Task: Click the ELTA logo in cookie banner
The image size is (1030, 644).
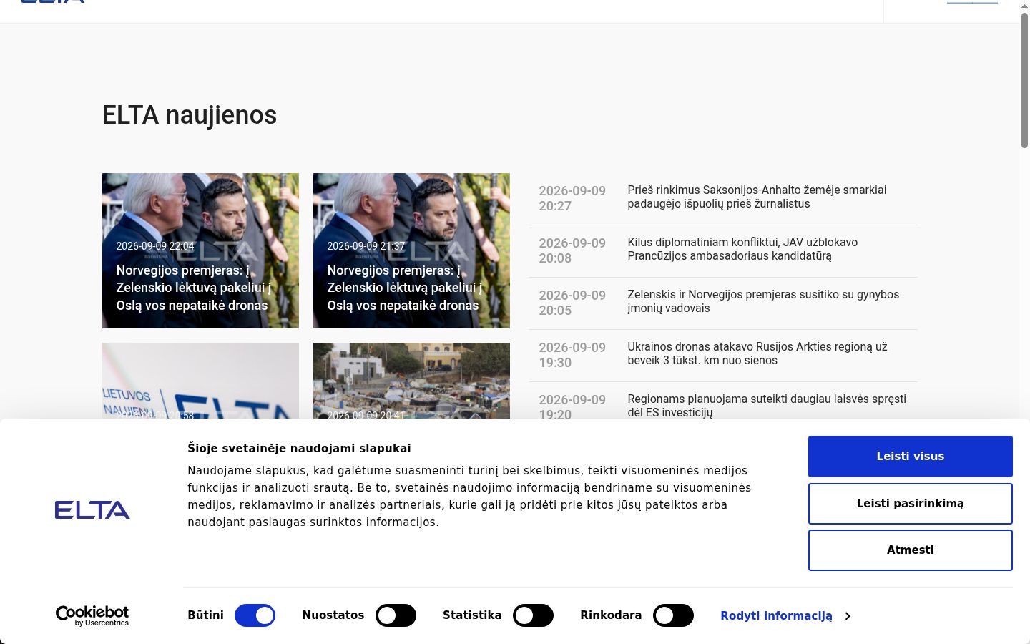Action: [x=92, y=509]
